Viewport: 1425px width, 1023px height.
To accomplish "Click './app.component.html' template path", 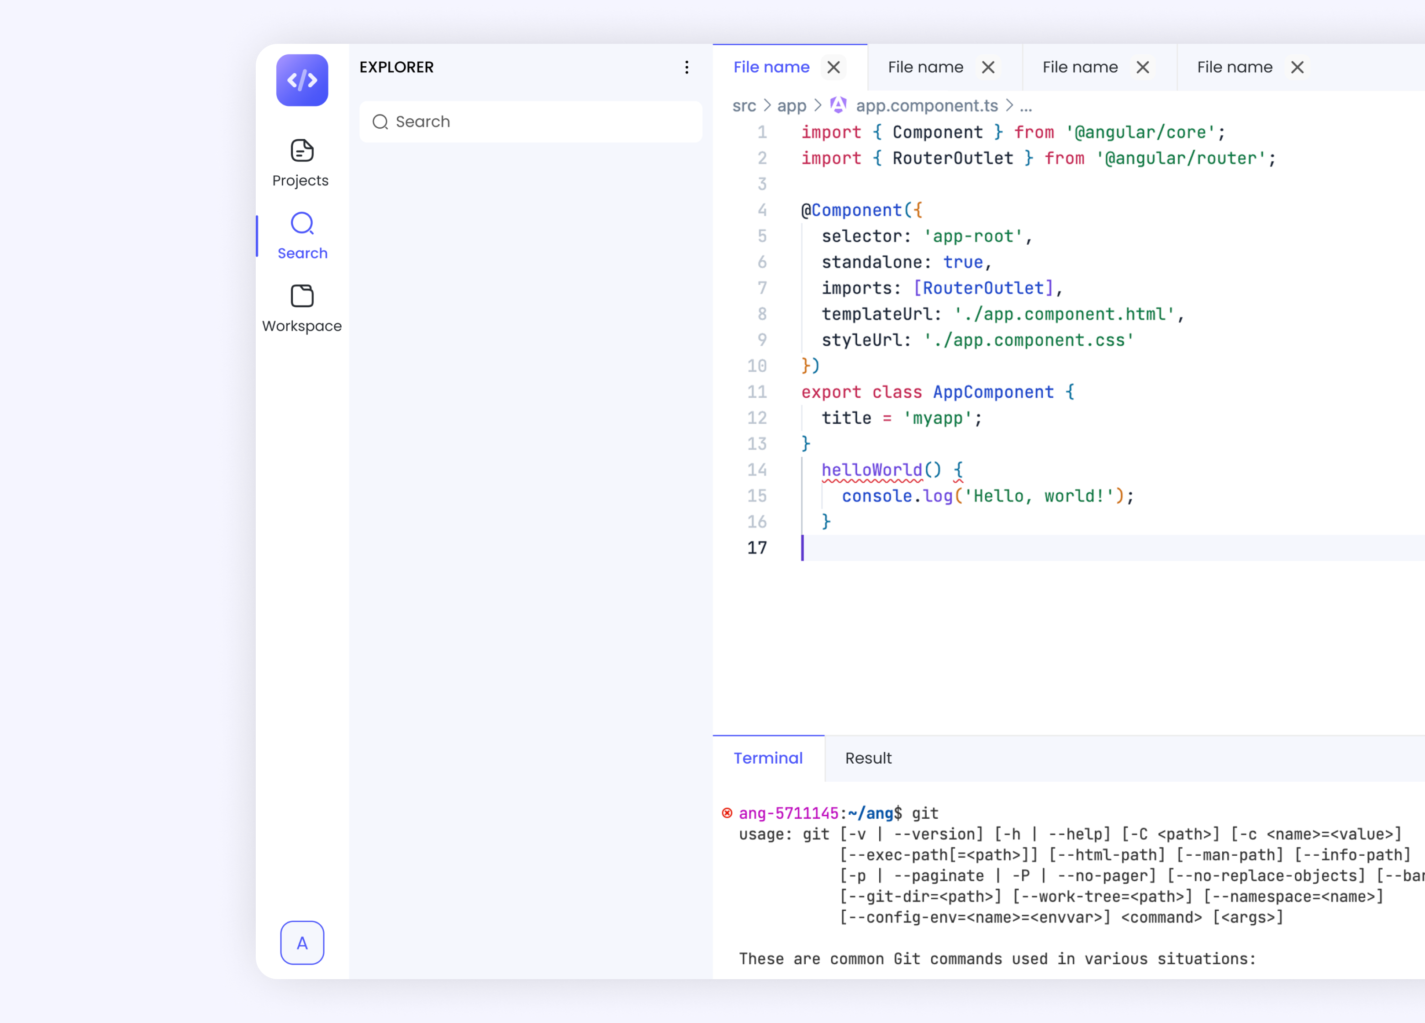I will tap(1064, 314).
